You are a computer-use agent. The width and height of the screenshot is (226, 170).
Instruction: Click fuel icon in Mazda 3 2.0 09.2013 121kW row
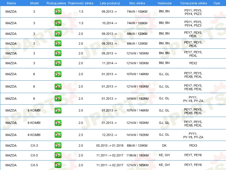coord(58,53)
